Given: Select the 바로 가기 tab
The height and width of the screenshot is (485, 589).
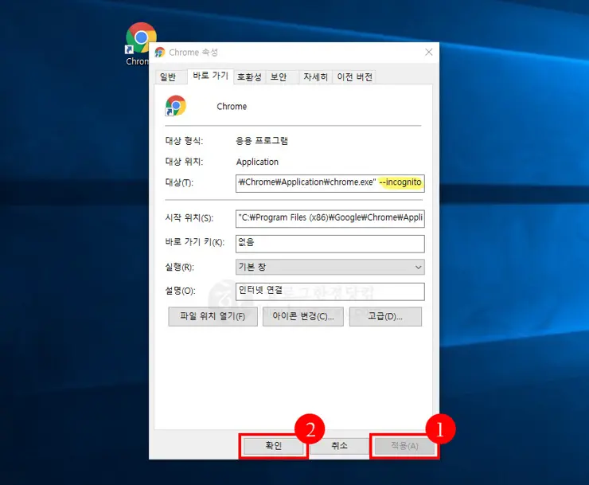Looking at the screenshot, I should [210, 76].
